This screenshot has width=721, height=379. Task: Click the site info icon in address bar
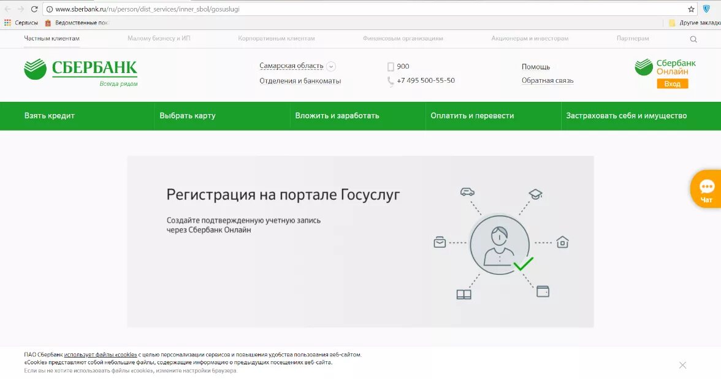(50, 9)
